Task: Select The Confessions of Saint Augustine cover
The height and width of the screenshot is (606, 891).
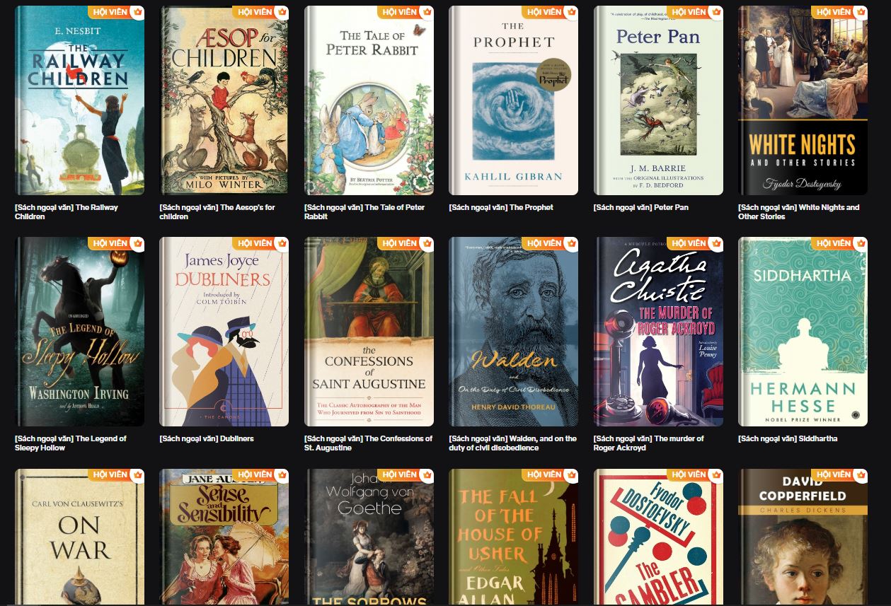Action: click(x=369, y=332)
